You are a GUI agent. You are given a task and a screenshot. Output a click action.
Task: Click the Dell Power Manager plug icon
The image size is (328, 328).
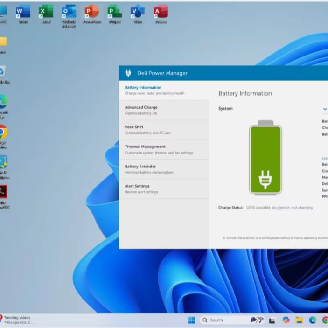tap(128, 73)
